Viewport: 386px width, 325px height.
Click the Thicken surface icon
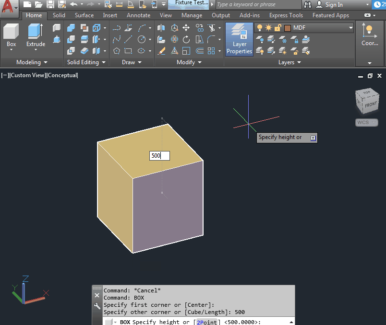pyautogui.click(x=84, y=51)
